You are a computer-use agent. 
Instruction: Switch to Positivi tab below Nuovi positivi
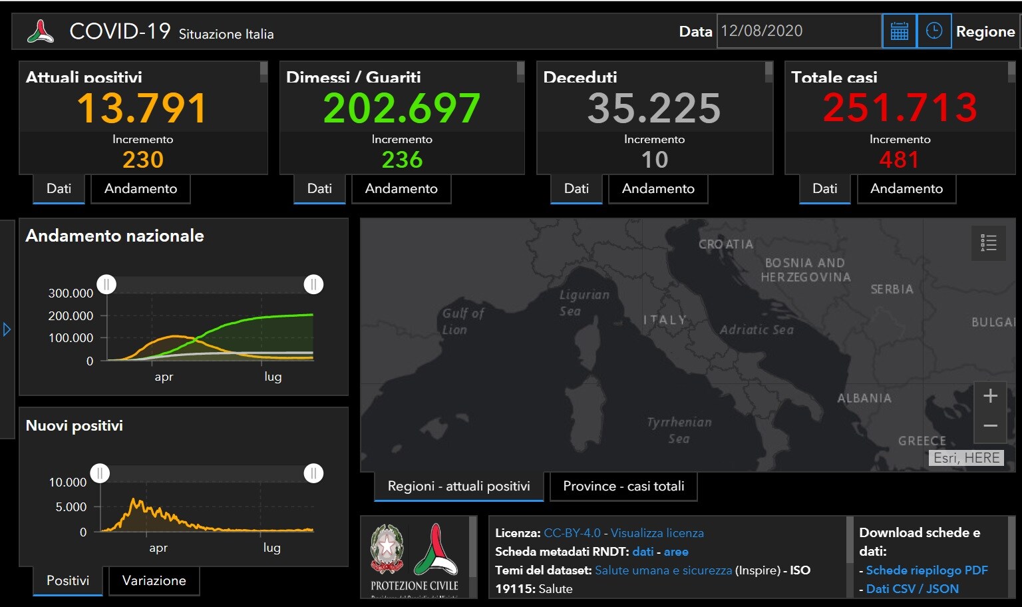coord(68,580)
